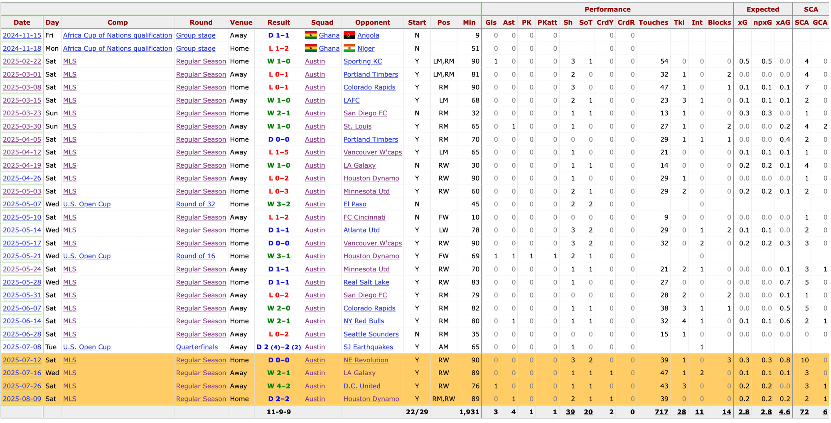Open the Niger opponent link
831x423 pixels.
point(366,48)
